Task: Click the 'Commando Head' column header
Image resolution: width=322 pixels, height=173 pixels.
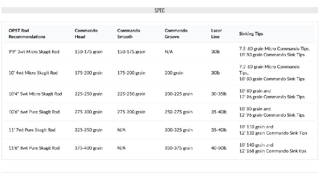Action: pyautogui.click(x=86, y=34)
